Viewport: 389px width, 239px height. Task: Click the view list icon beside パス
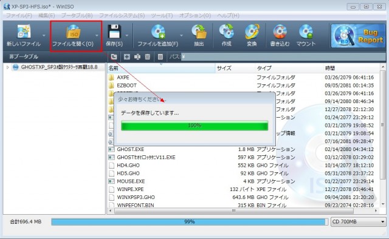[160, 56]
